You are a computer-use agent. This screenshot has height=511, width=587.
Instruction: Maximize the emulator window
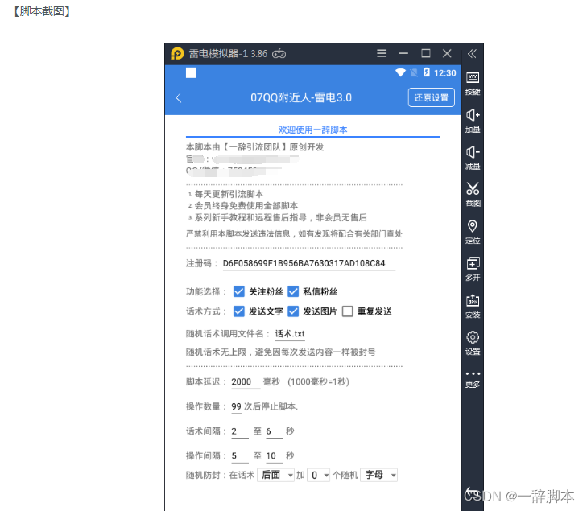426,53
